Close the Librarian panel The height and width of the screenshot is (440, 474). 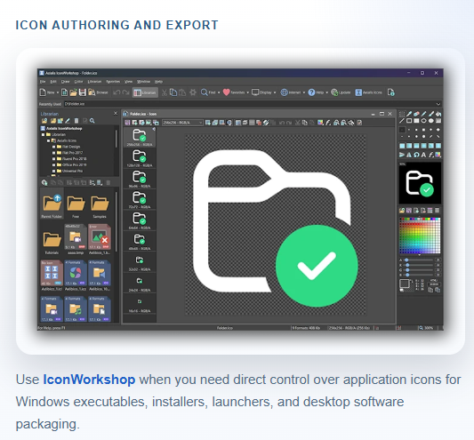[x=116, y=113]
